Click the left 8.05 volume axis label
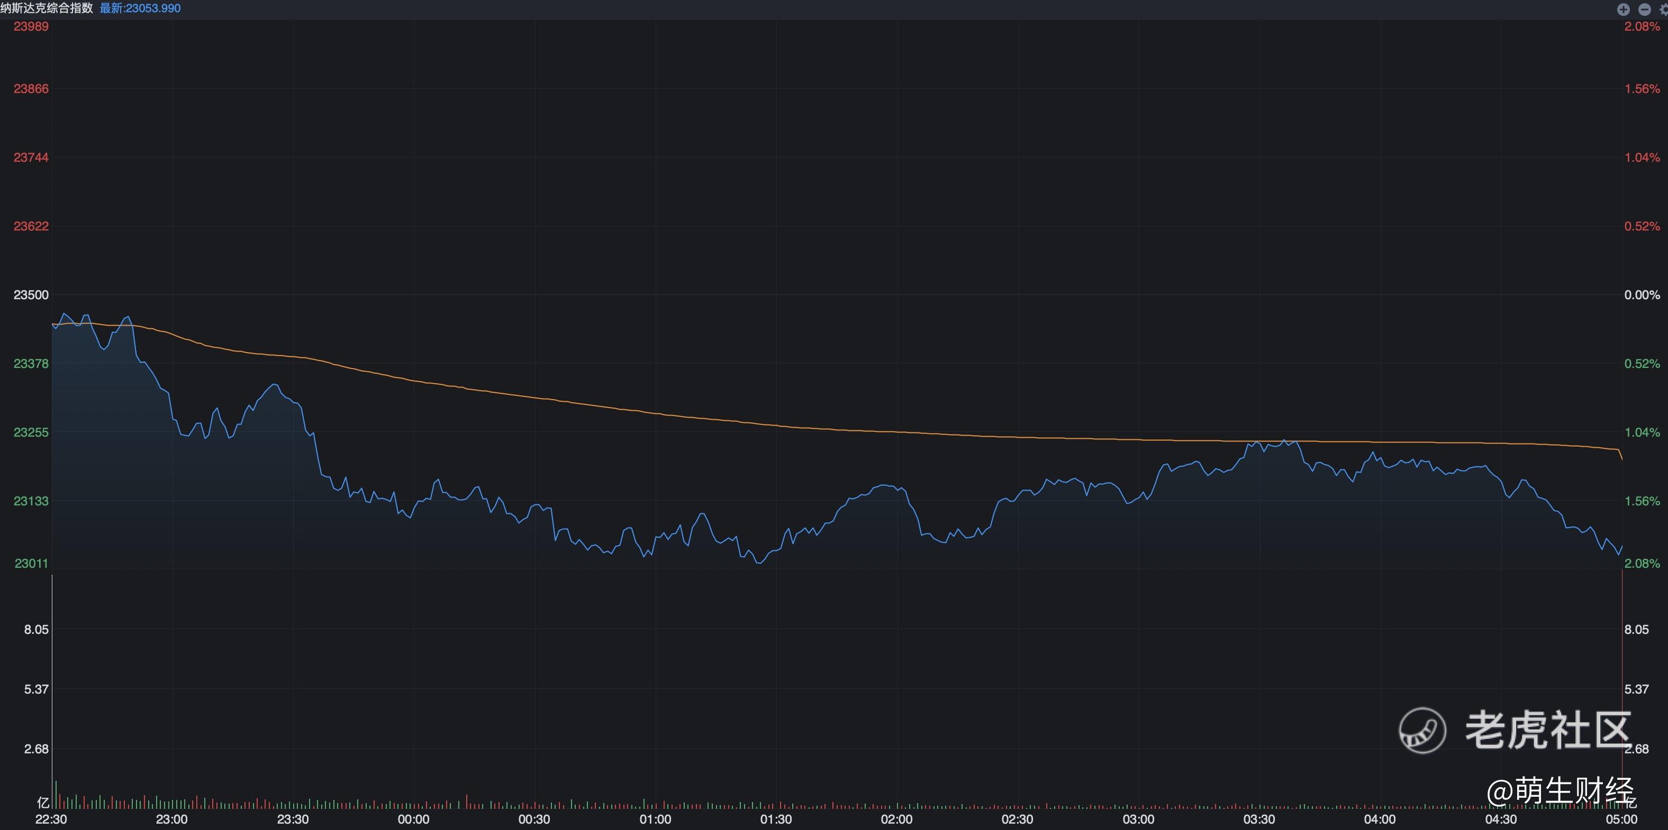This screenshot has height=830, width=1668. pyautogui.click(x=37, y=630)
